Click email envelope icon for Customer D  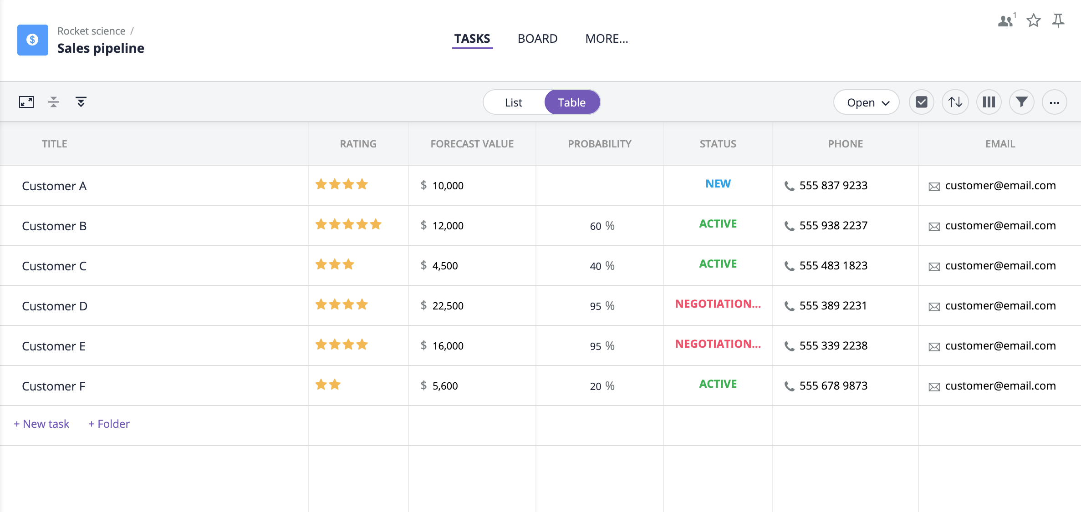tap(934, 307)
